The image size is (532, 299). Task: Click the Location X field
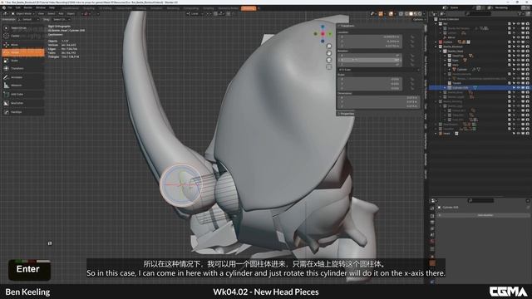(x=370, y=37)
